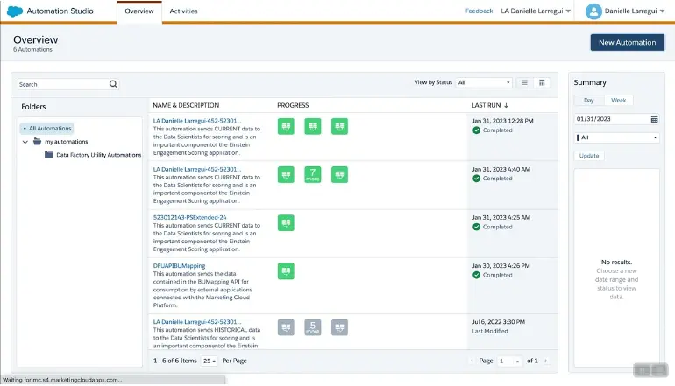The height and width of the screenshot is (386, 675).
Task: Open Danielle Larregui user menu arrow
Action: (x=662, y=11)
